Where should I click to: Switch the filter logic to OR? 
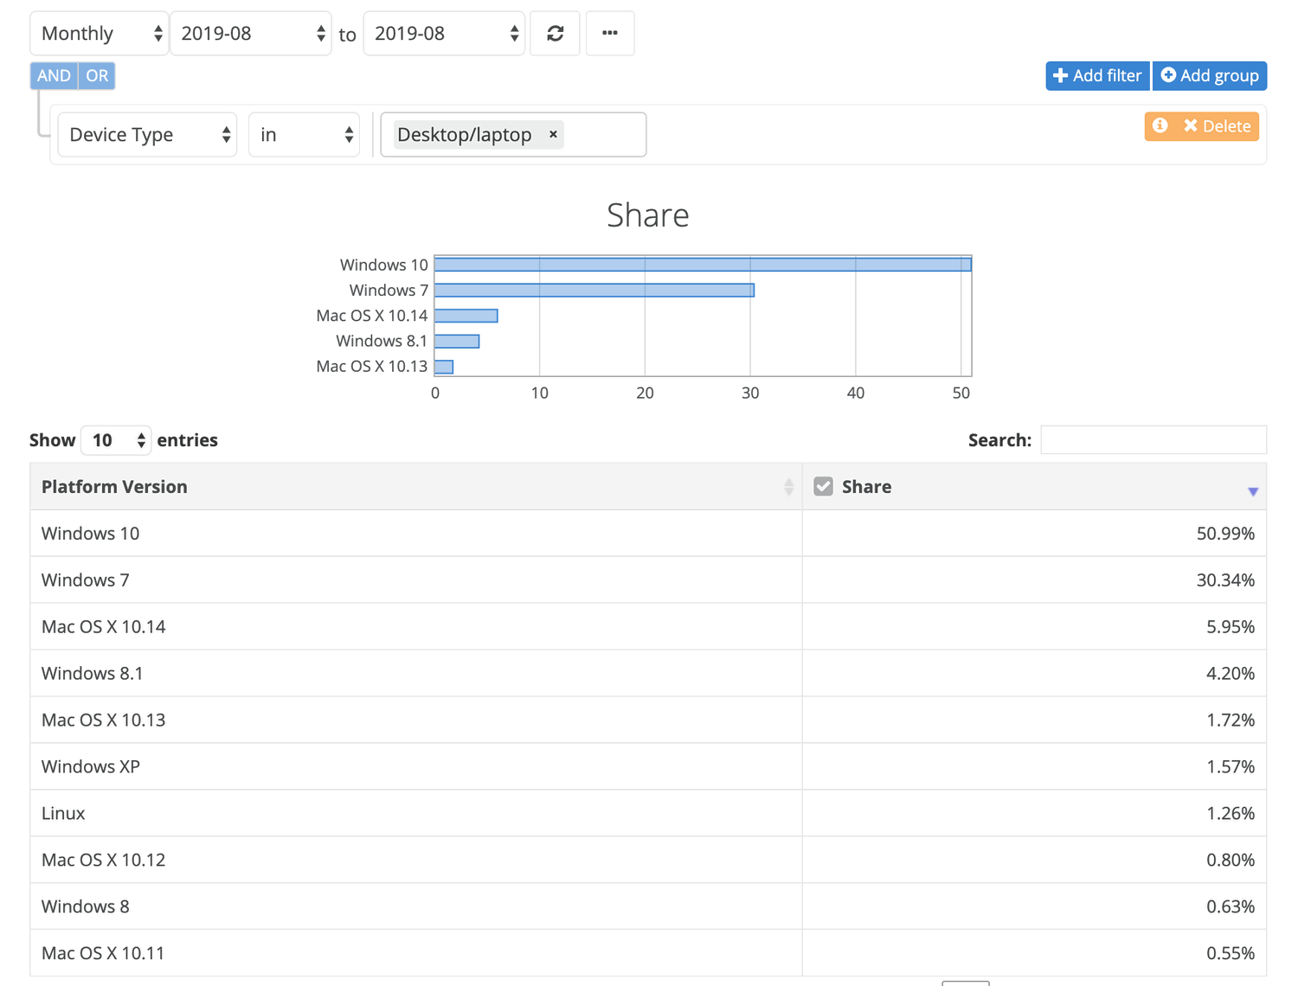point(96,75)
